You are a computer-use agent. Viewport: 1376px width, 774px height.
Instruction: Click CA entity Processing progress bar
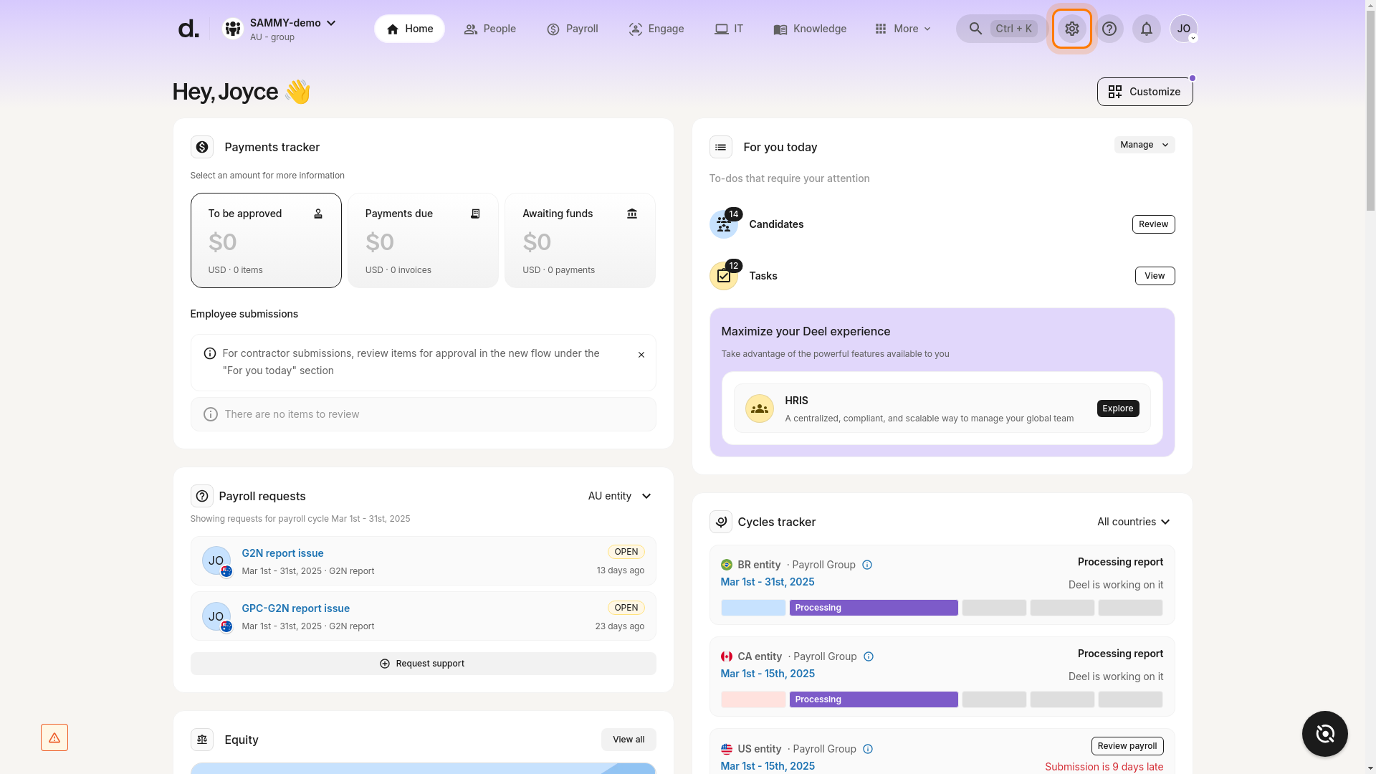[x=874, y=699]
